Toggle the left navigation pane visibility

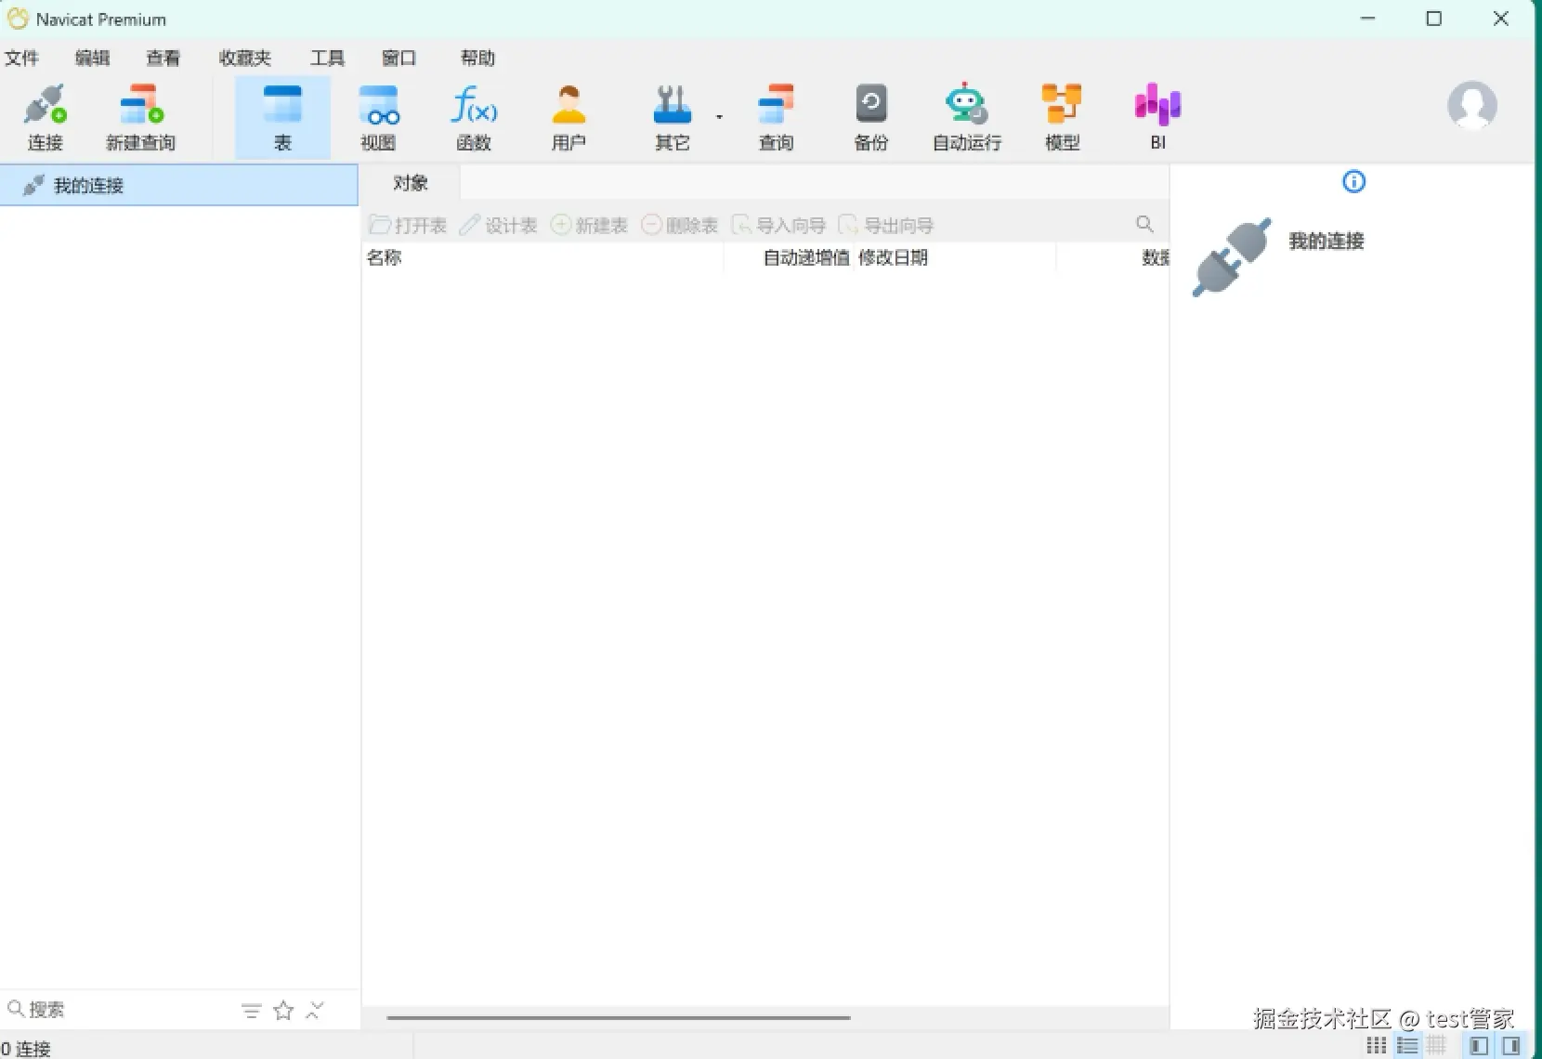pos(1479,1045)
